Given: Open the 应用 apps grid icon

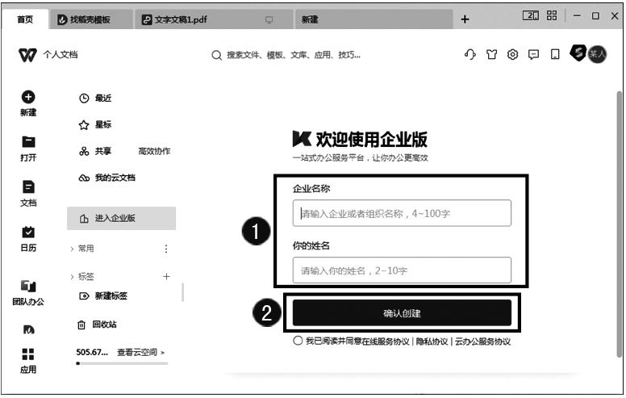Looking at the screenshot, I should point(27,354).
